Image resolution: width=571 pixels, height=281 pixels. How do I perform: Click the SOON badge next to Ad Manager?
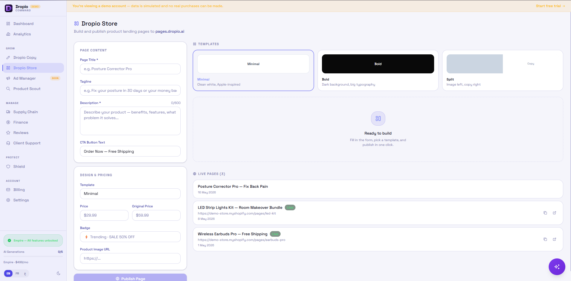tap(55, 78)
